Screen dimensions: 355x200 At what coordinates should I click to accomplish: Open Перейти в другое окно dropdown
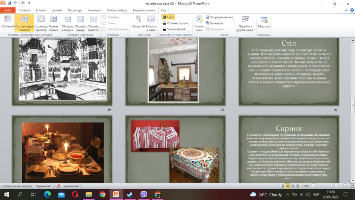point(245,23)
